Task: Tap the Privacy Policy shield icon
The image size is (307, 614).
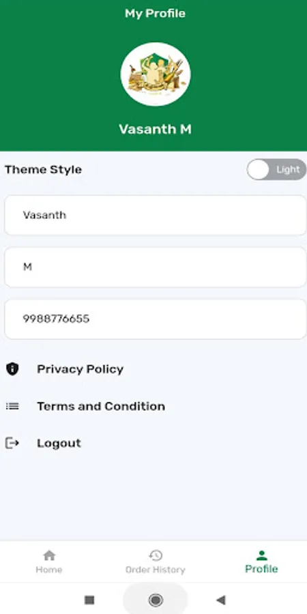Action: (12, 369)
